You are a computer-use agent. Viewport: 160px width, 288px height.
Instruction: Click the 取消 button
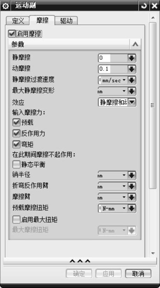point(138,273)
